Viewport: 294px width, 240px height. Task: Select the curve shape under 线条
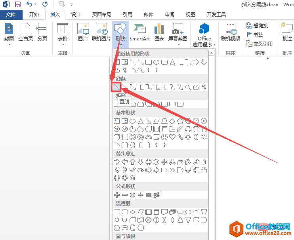coord(188,87)
